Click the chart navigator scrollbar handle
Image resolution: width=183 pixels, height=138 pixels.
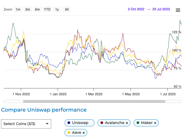point(94,101)
